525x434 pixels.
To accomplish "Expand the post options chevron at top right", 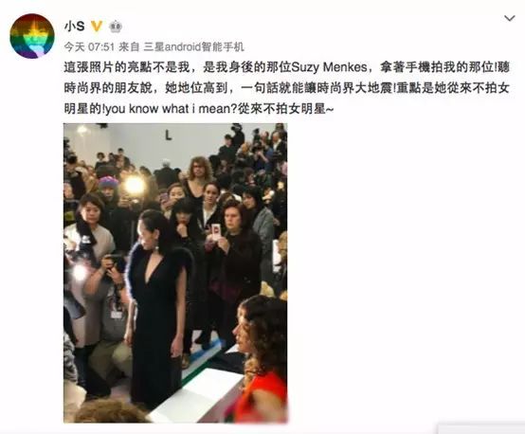I will [x=510, y=18].
